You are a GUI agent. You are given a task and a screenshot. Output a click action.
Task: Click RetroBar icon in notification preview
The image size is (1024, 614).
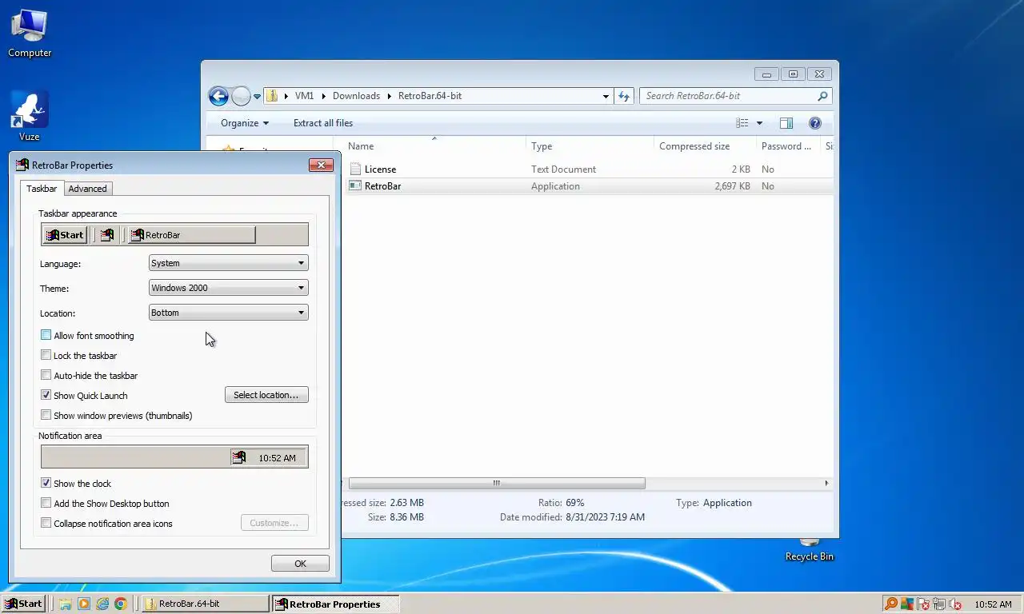point(238,457)
